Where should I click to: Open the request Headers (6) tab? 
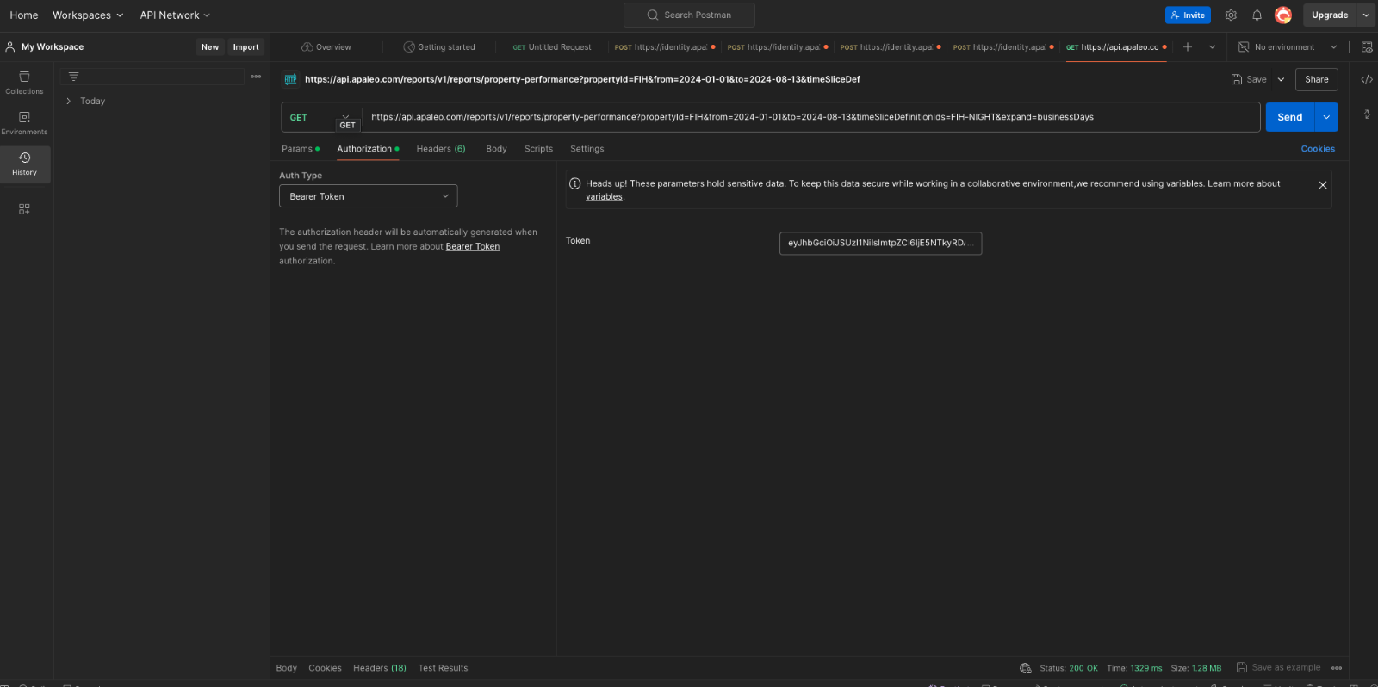coord(441,149)
